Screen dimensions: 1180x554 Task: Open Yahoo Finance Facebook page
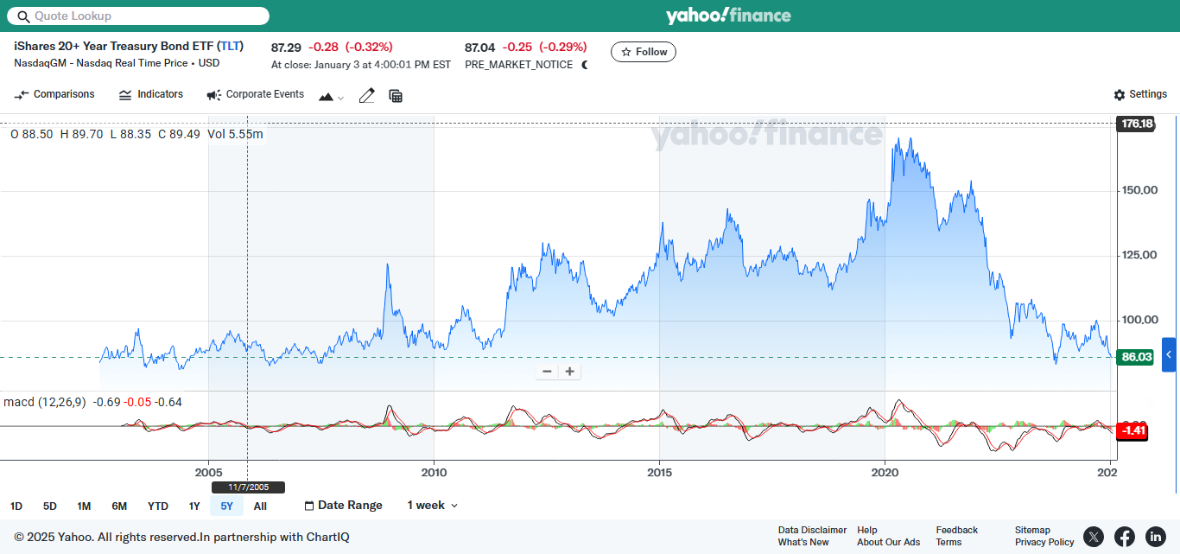tap(1125, 537)
